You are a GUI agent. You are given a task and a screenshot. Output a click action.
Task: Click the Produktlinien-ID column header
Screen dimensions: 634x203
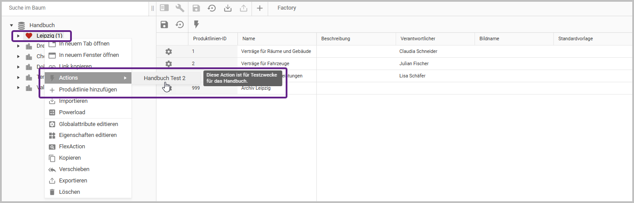209,39
